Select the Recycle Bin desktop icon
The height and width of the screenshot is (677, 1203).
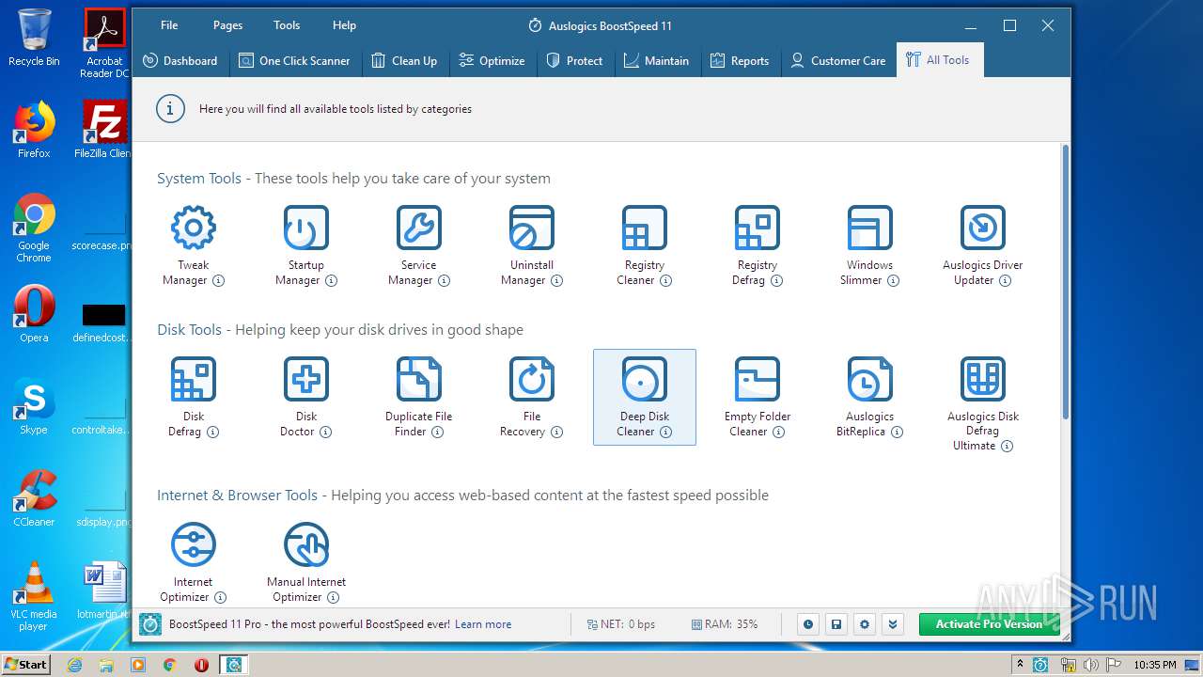pos(34,38)
